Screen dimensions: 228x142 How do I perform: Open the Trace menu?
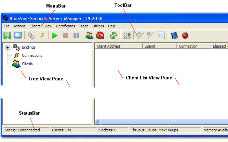(84, 26)
